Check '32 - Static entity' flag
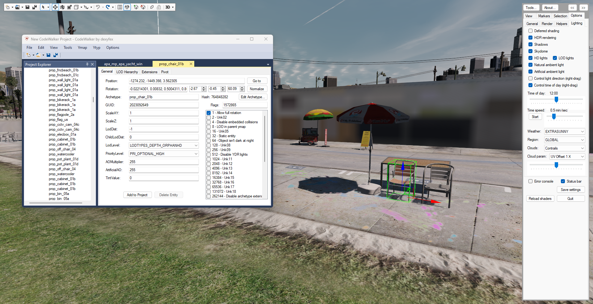The image size is (593, 304). tap(209, 136)
